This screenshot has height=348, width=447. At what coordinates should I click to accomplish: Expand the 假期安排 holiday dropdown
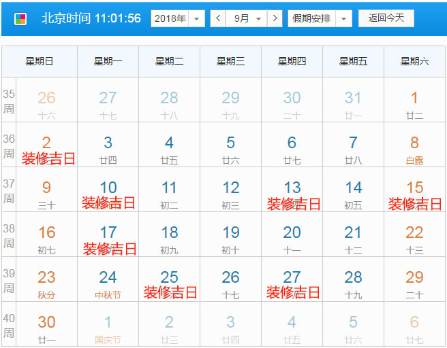(x=320, y=18)
